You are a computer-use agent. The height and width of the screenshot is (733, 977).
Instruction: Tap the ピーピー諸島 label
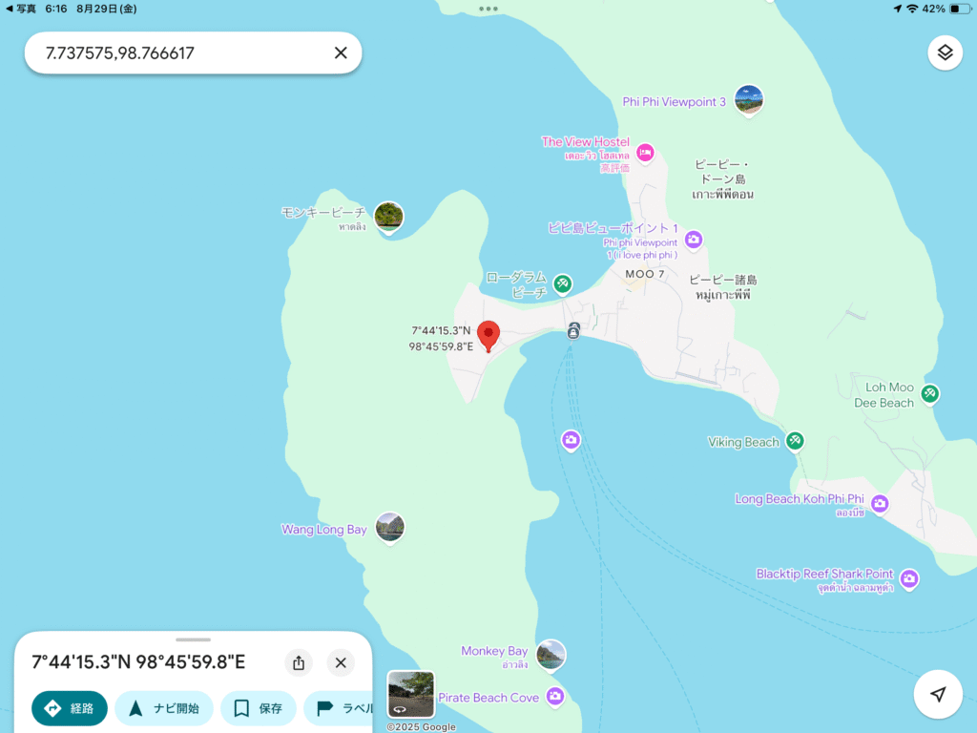[723, 286]
